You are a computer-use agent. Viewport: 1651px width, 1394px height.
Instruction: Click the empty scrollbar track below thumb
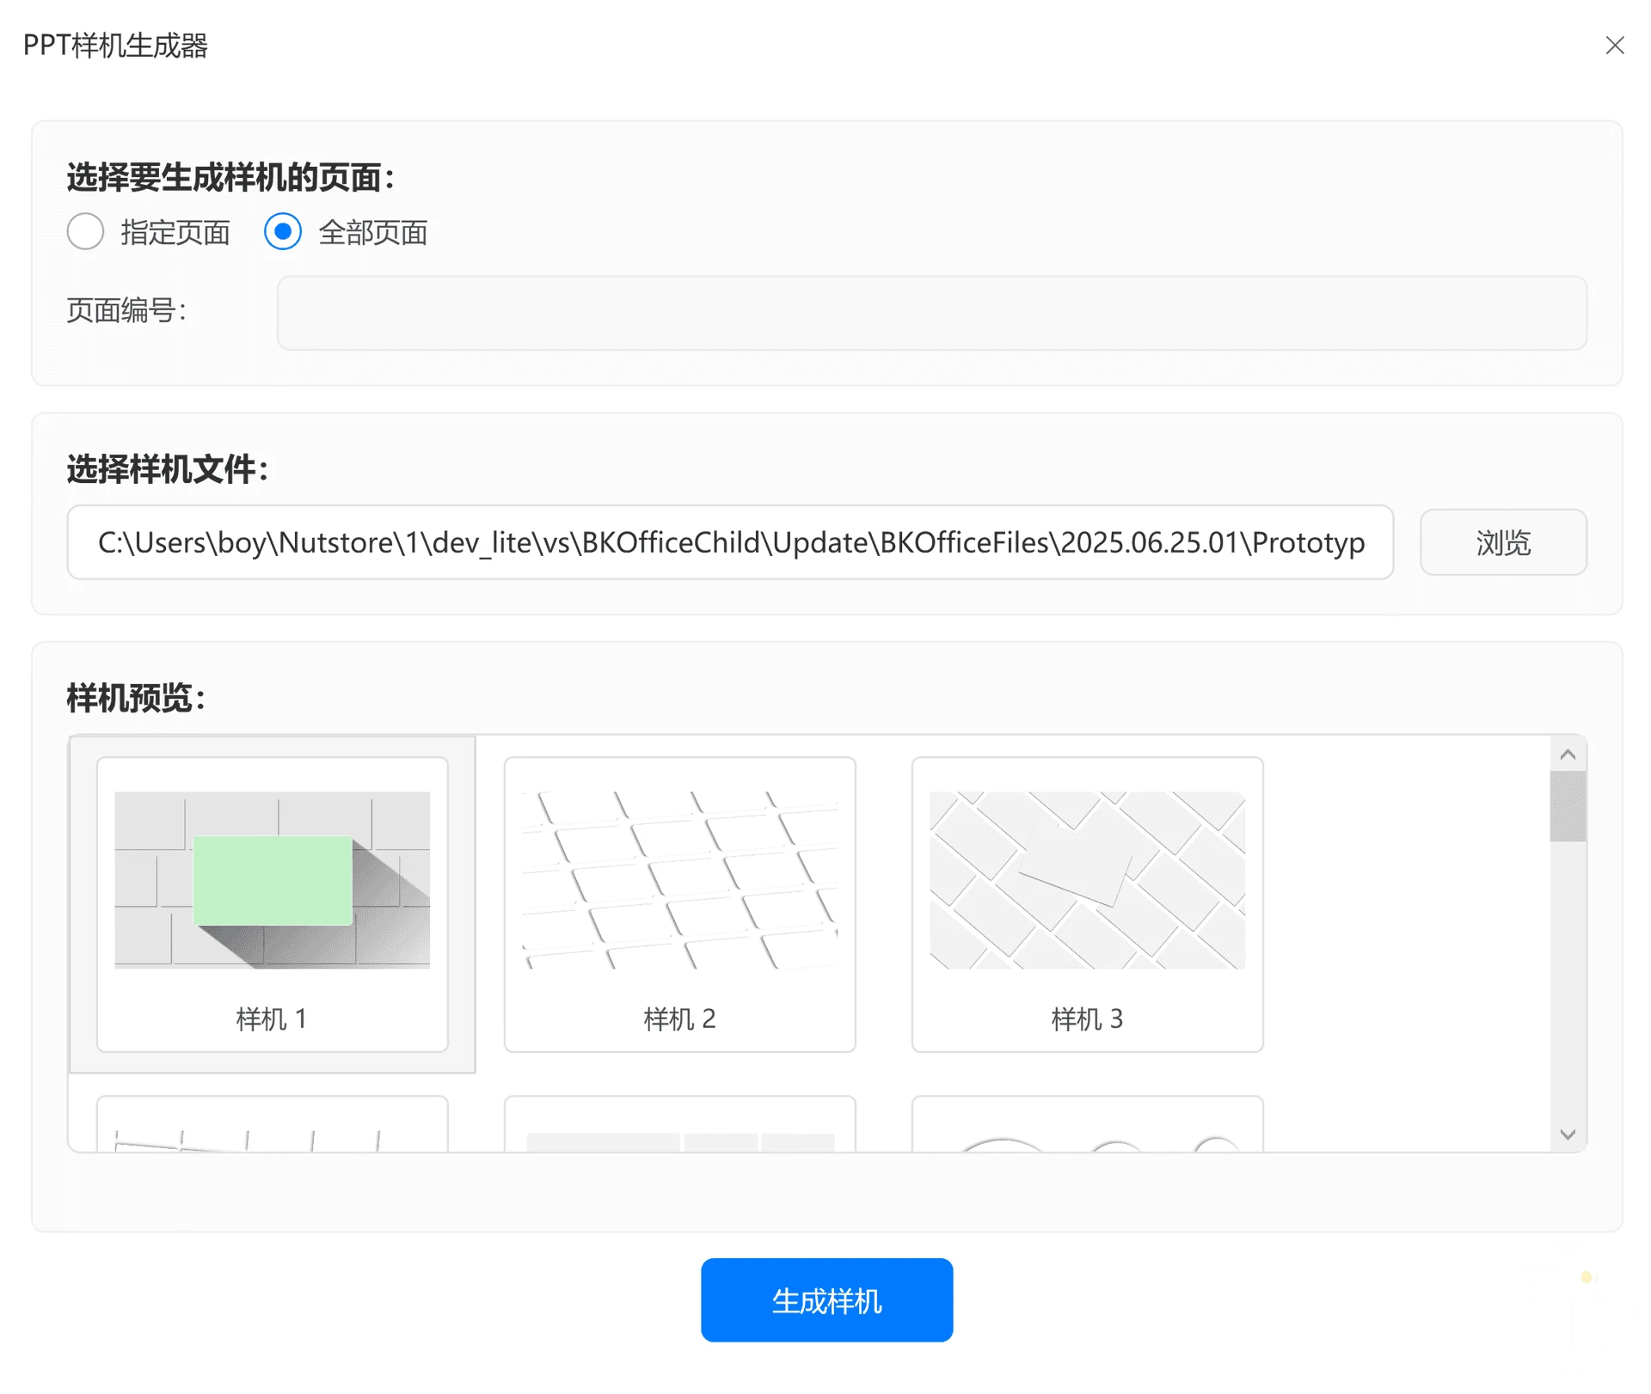tap(1568, 980)
